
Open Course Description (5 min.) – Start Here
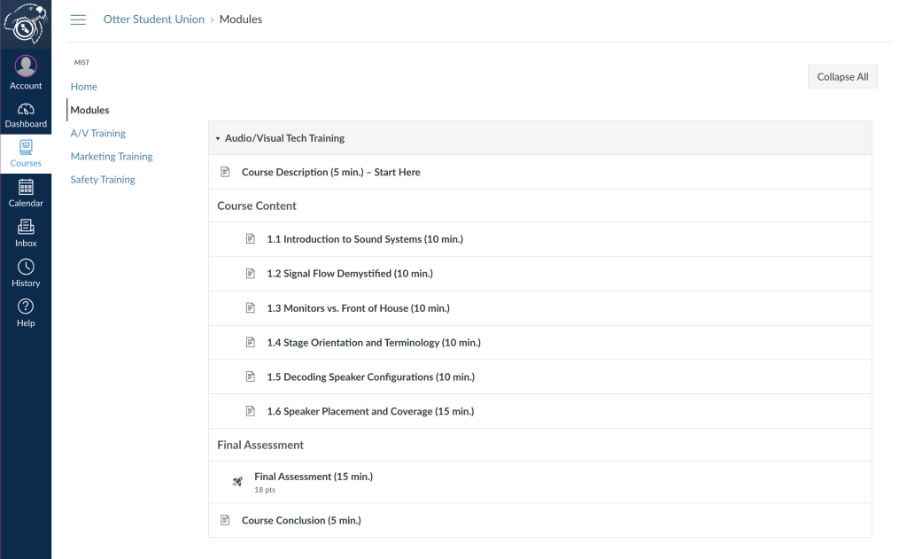click(x=331, y=172)
